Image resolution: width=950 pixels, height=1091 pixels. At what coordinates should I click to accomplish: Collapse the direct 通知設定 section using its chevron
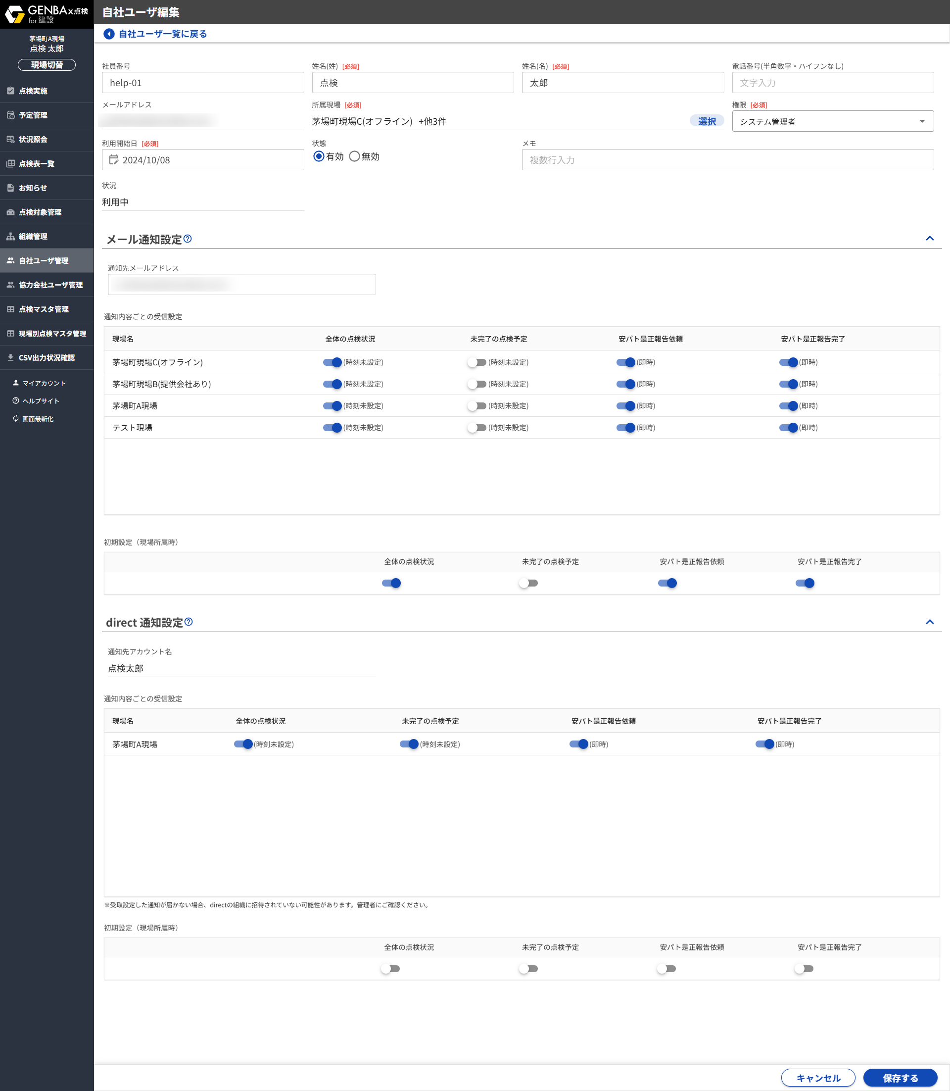pyautogui.click(x=929, y=622)
